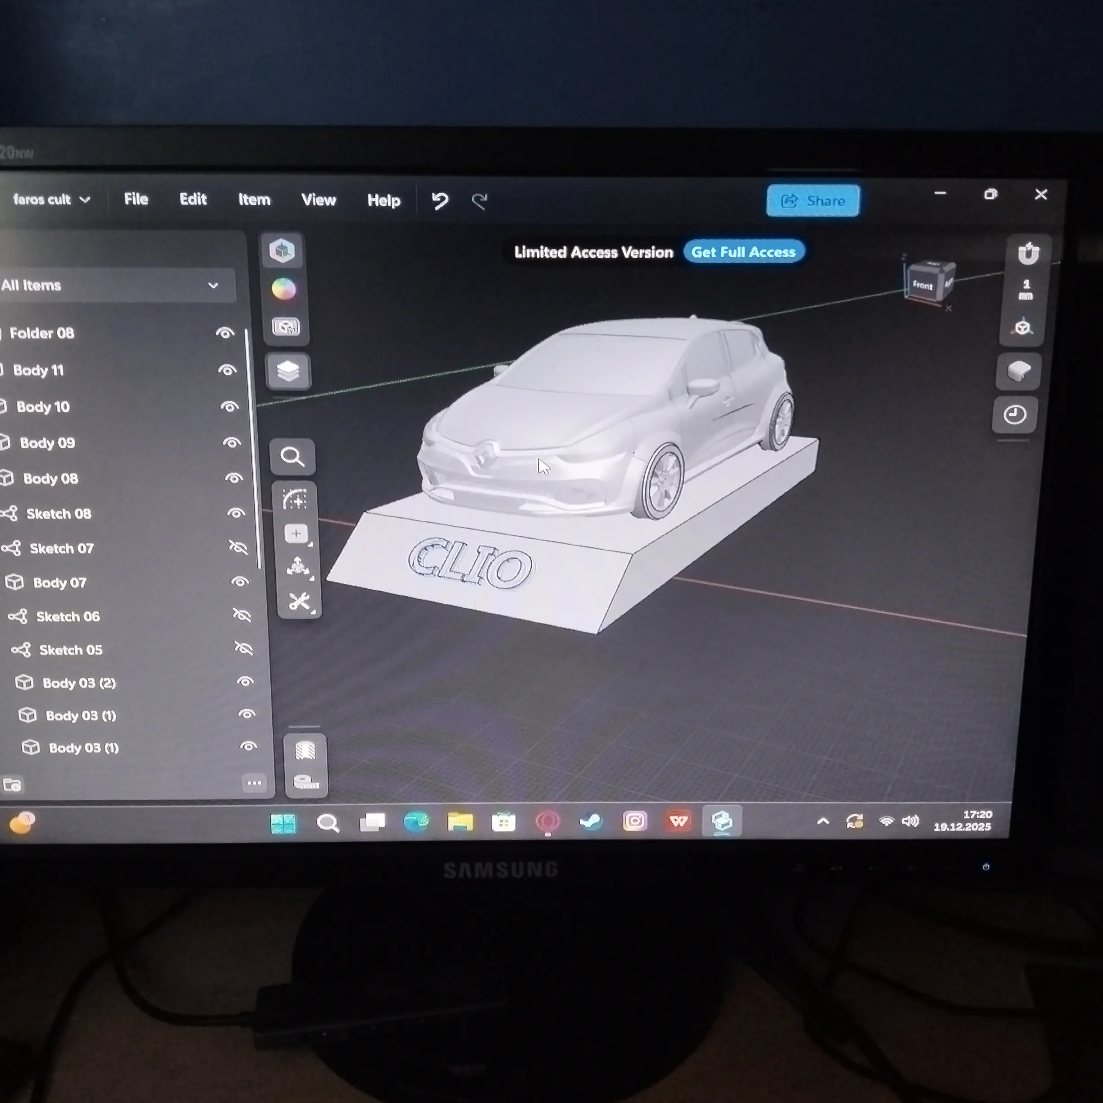Show hidden Sketch 07
This screenshot has height=1103, width=1103.
pos(239,548)
